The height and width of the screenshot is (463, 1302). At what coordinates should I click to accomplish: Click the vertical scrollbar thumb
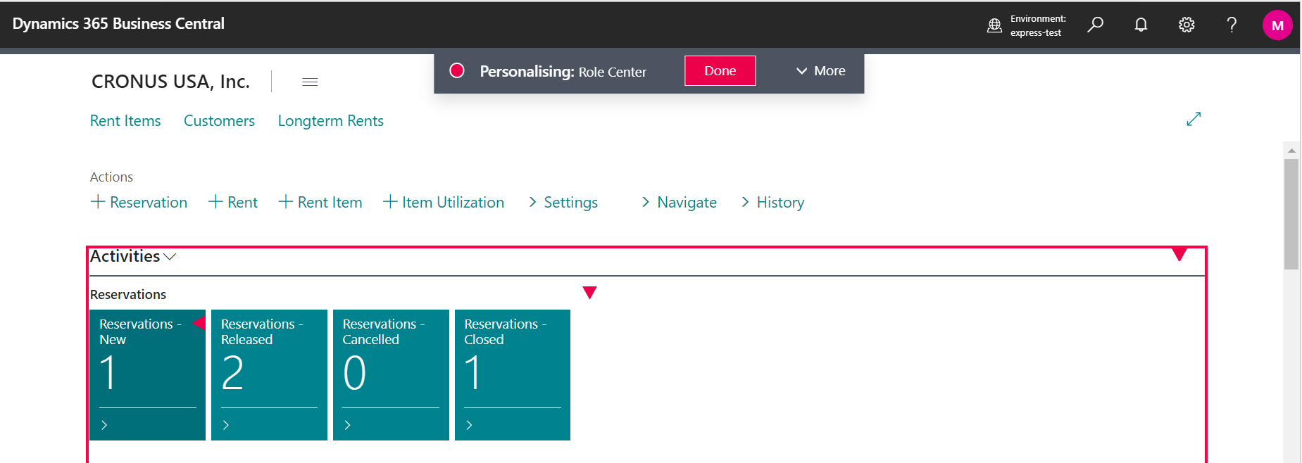point(1291,214)
